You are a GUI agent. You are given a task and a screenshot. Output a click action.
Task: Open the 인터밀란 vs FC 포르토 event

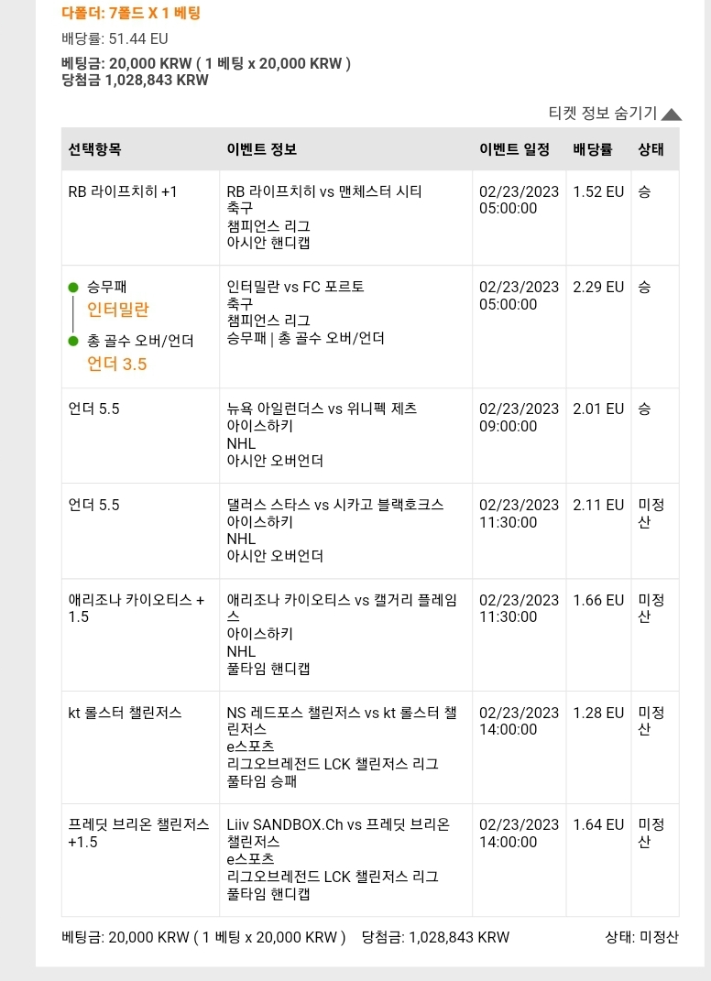(x=295, y=287)
